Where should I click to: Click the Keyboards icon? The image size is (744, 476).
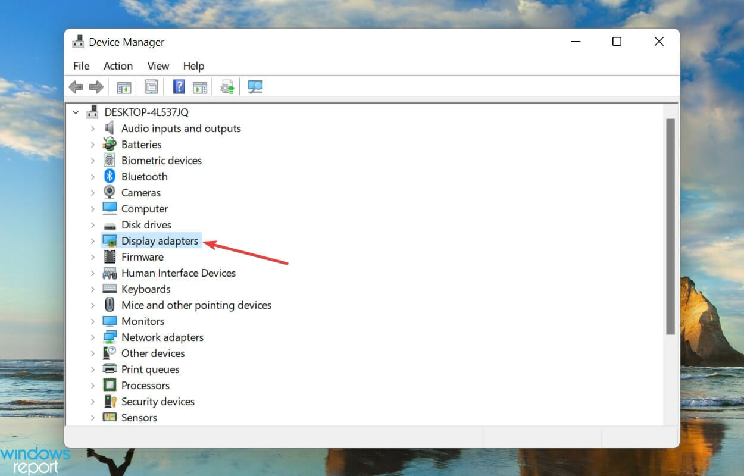(110, 289)
